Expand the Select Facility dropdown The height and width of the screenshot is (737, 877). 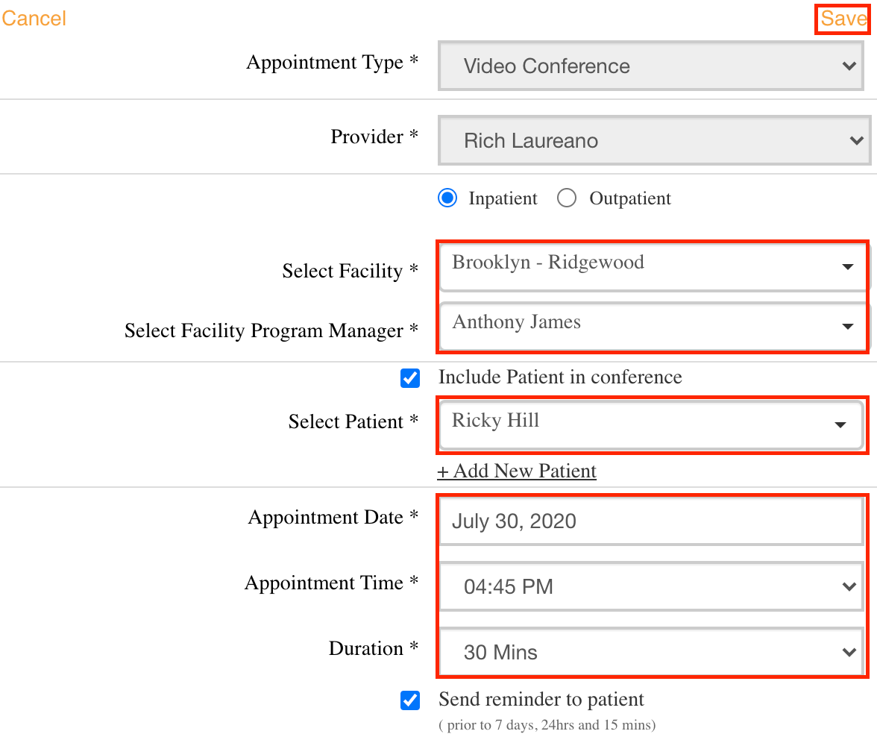click(652, 264)
